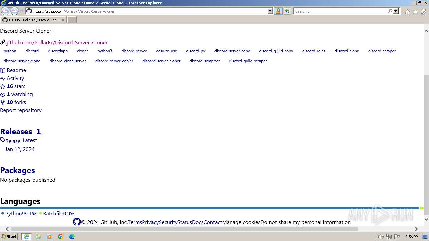
Task: View the 1 watching link
Action: pos(16,94)
